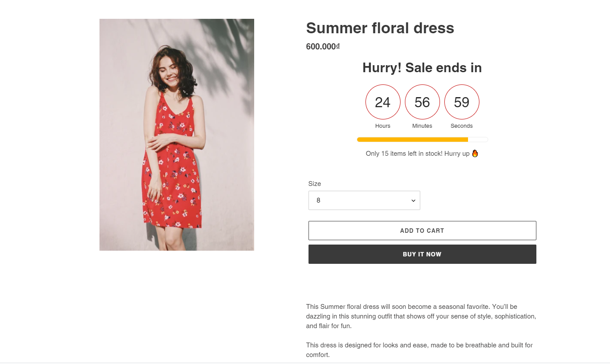
Task: Click the yellow stock progress bar
Action: [x=412, y=140]
